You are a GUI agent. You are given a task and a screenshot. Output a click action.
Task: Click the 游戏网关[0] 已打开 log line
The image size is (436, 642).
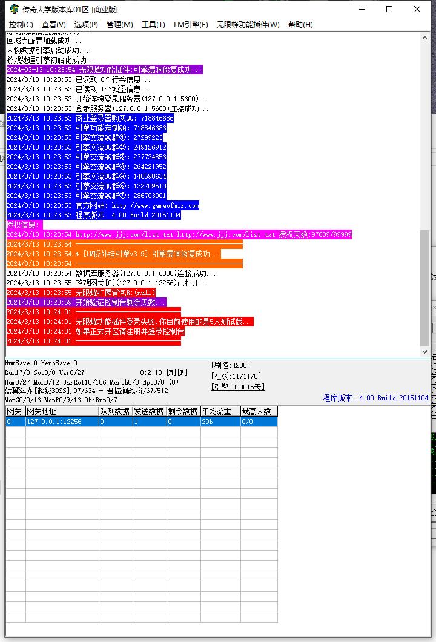pos(108,283)
